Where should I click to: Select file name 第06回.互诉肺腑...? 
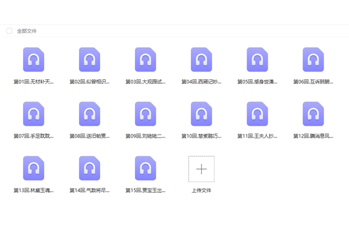coord(313,82)
